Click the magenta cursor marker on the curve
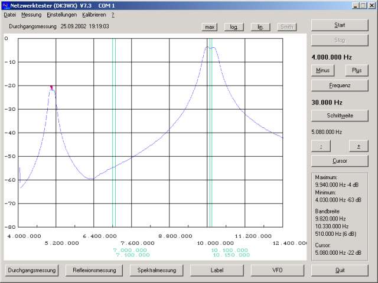 click(x=51, y=88)
